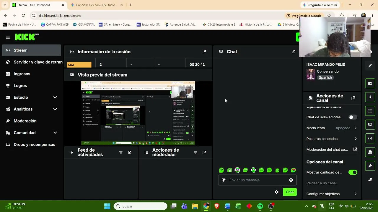Bookmark this page with the star icon
The height and width of the screenshot is (212, 378).
[x=329, y=16]
